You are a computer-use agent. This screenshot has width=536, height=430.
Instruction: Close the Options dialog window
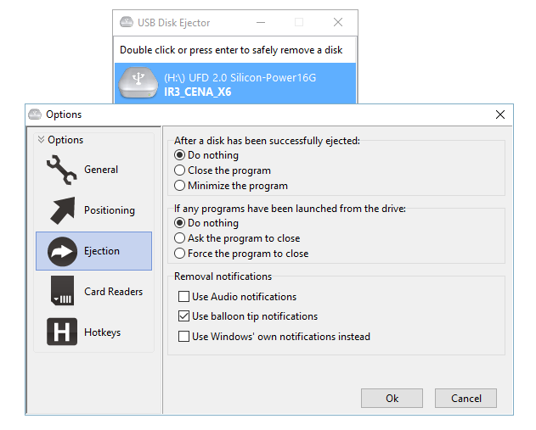tap(499, 114)
